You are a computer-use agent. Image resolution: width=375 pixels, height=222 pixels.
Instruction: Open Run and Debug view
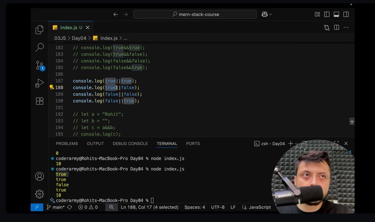[39, 83]
